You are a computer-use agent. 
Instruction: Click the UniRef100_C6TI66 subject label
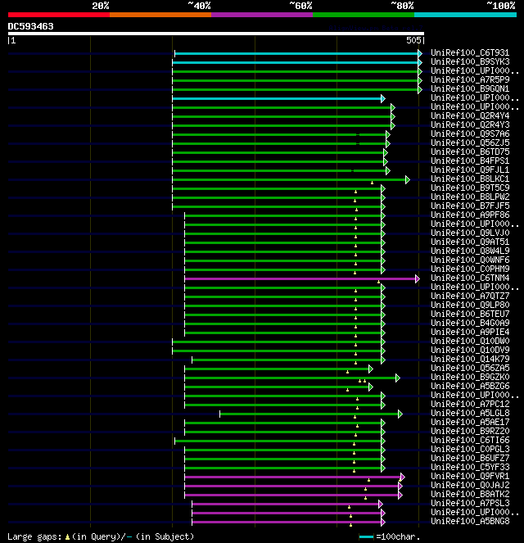[x=470, y=440]
